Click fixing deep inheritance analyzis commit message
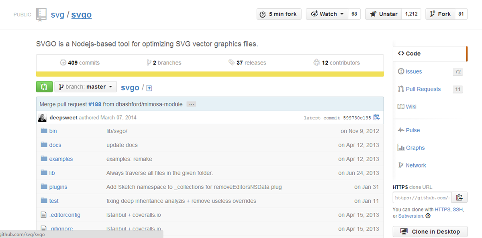Screen dimensions: 482x238 181,201
